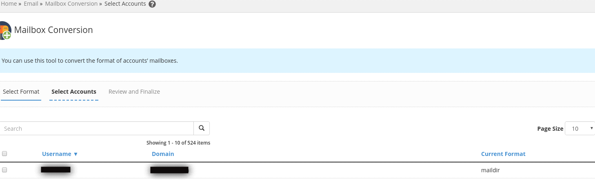Open the Email breadcrumb link

click(31, 4)
